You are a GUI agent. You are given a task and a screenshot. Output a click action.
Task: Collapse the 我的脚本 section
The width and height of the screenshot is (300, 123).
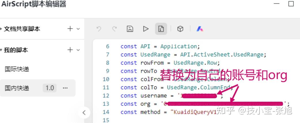pyautogui.click(x=1, y=50)
